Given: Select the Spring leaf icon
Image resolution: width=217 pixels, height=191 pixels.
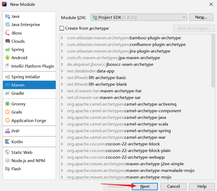Looking at the screenshot, I should [x=7, y=50].
